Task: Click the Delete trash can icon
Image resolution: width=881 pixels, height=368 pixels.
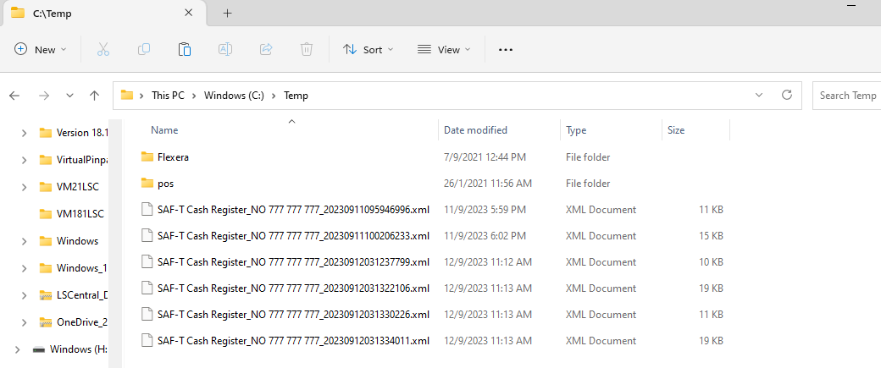Action: tap(307, 50)
